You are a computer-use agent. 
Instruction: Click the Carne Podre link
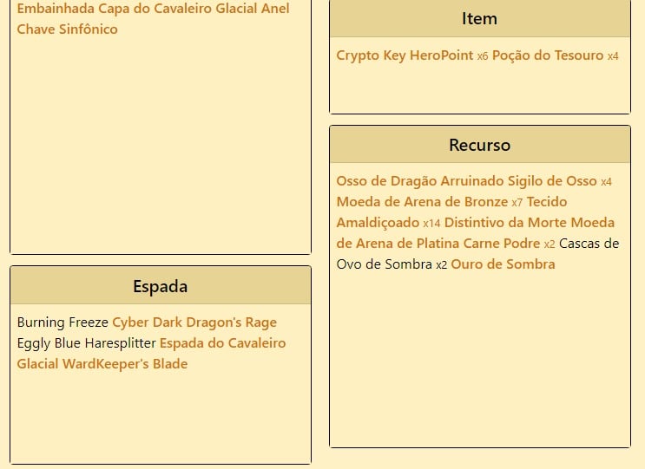point(501,244)
